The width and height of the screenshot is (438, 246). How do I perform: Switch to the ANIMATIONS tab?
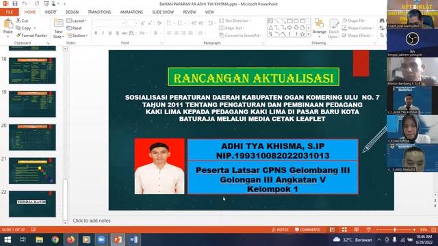pos(131,12)
